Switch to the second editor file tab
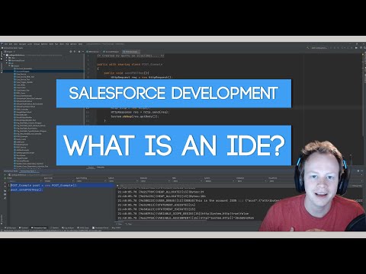 [112, 52]
